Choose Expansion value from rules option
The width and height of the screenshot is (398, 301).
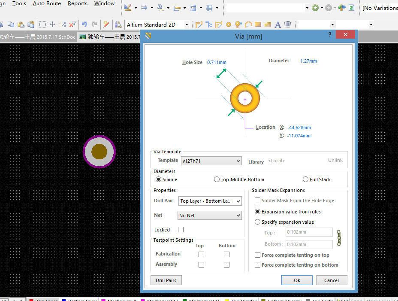257,212
